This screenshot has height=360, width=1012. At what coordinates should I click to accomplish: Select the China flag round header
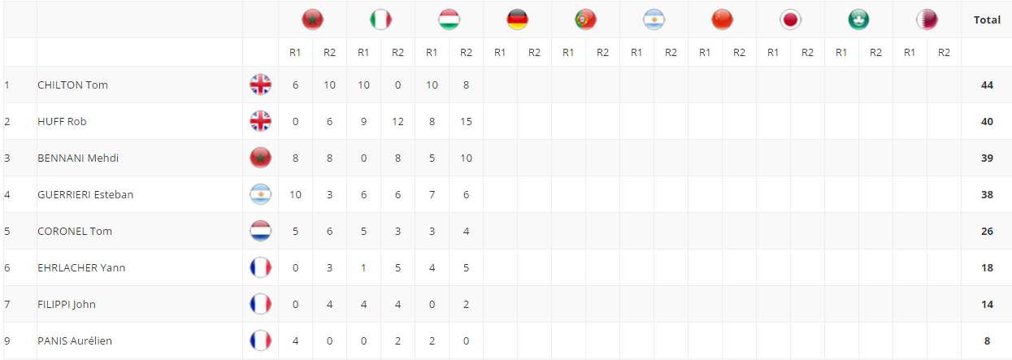pyautogui.click(x=722, y=20)
